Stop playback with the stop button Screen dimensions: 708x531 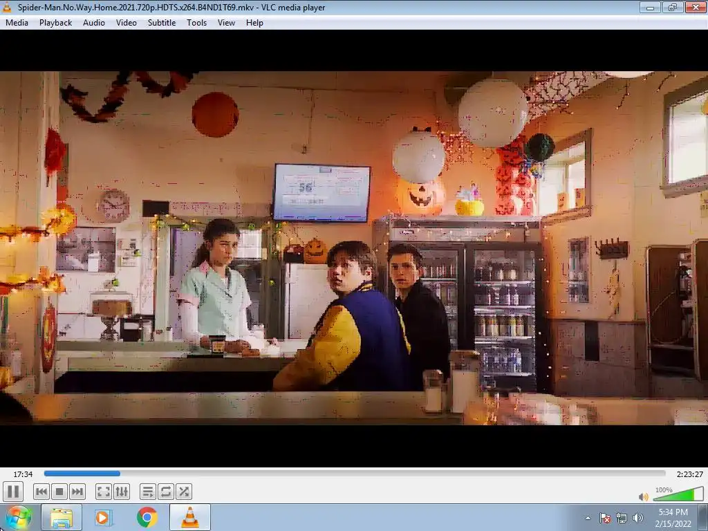[59, 492]
